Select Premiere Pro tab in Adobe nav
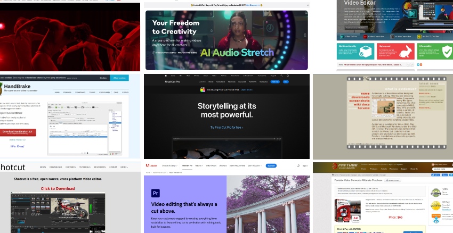This screenshot has width=453, height=233. click(187, 166)
